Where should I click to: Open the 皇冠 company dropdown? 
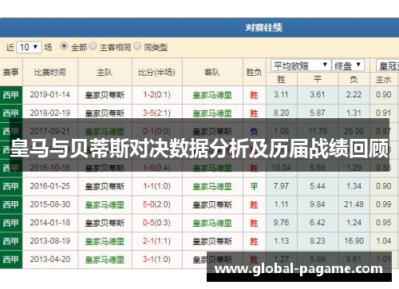388,65
